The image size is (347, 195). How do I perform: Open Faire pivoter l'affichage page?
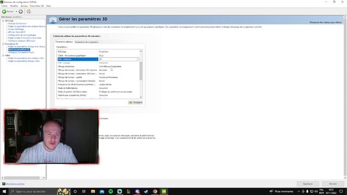[16, 29]
